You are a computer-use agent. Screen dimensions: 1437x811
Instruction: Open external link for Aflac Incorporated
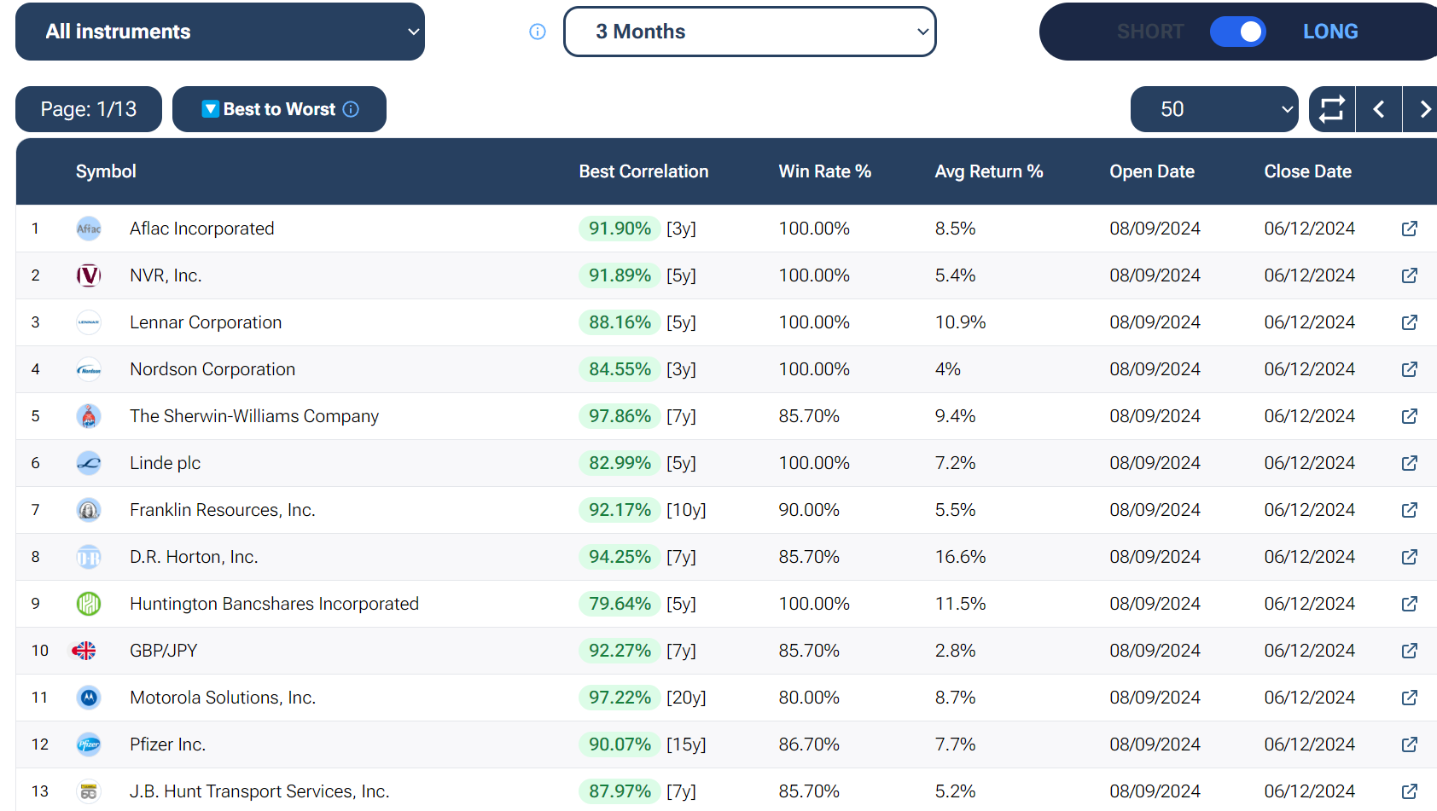pos(1410,229)
